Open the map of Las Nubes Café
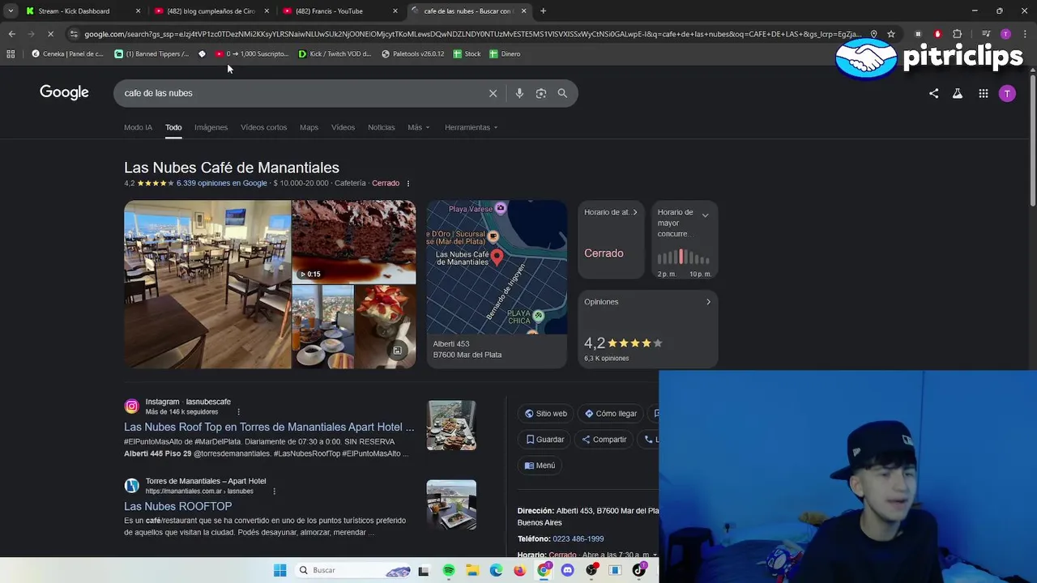The width and height of the screenshot is (1037, 583). click(497, 267)
